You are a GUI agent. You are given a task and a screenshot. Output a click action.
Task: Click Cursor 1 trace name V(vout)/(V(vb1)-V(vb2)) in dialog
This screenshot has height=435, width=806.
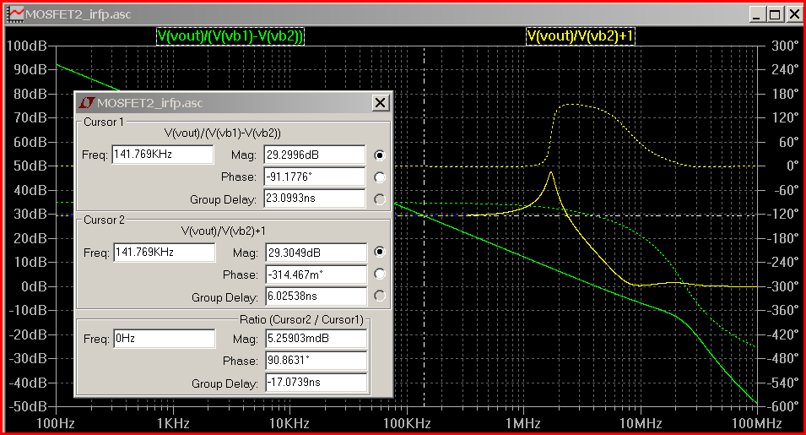223,133
